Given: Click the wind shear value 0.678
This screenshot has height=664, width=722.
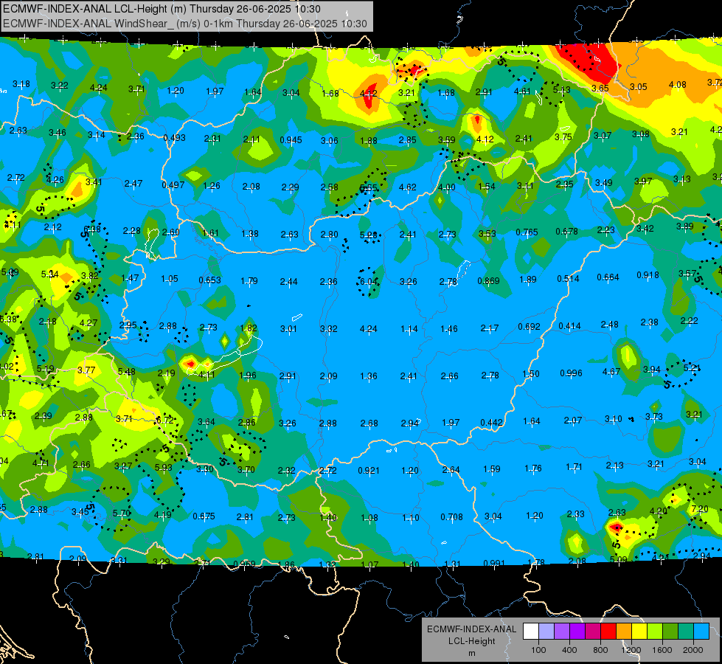Looking at the screenshot, I should pos(567,232).
